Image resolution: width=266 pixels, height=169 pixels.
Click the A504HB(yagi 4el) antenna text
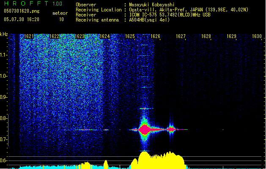click(149, 20)
